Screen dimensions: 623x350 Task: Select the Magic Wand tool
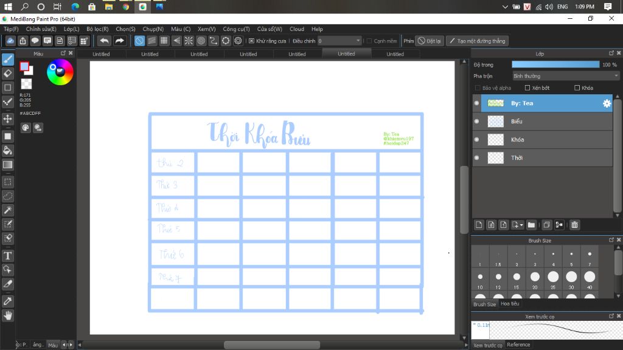pyautogui.click(x=7, y=210)
